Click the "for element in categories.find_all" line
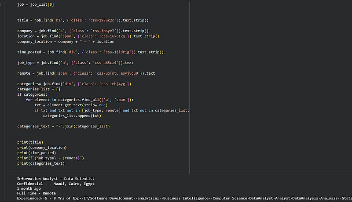The width and height of the screenshot is (352, 202). (80, 100)
